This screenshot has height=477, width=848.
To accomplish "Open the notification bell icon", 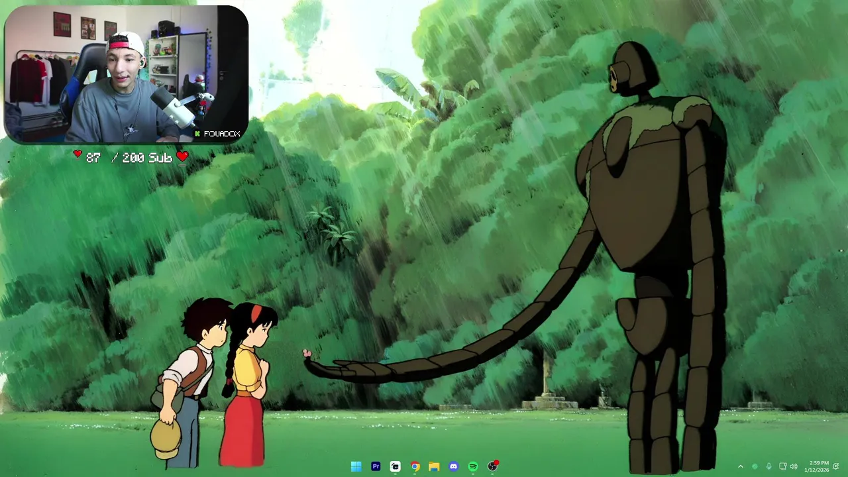I will [x=837, y=466].
